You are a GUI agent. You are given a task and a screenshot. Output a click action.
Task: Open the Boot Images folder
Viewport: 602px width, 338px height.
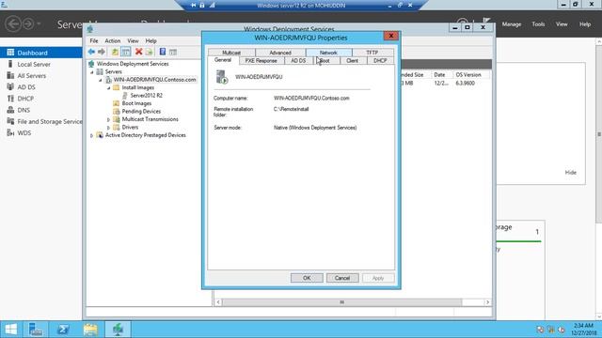(136, 103)
